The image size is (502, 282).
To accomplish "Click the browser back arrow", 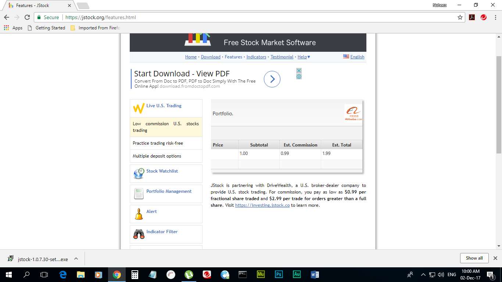I will tap(7, 17).
